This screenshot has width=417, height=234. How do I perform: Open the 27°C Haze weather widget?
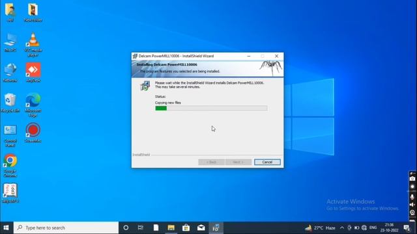click(320, 227)
